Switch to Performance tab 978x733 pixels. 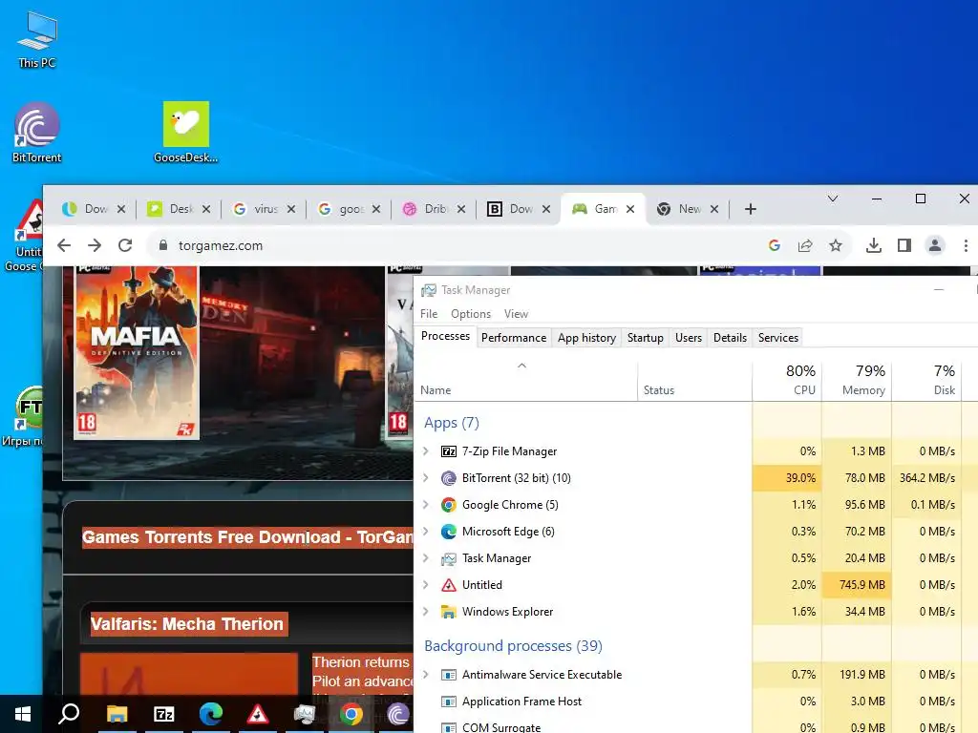tap(514, 337)
